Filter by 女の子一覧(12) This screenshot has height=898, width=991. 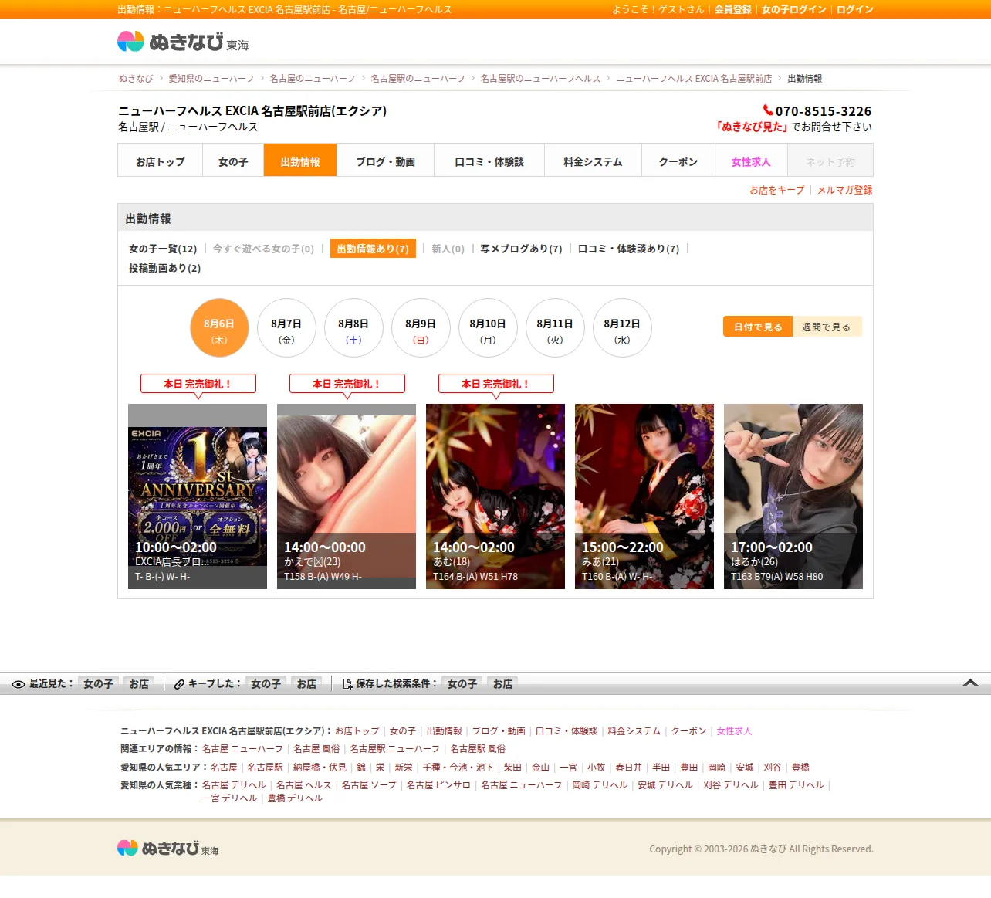[163, 249]
